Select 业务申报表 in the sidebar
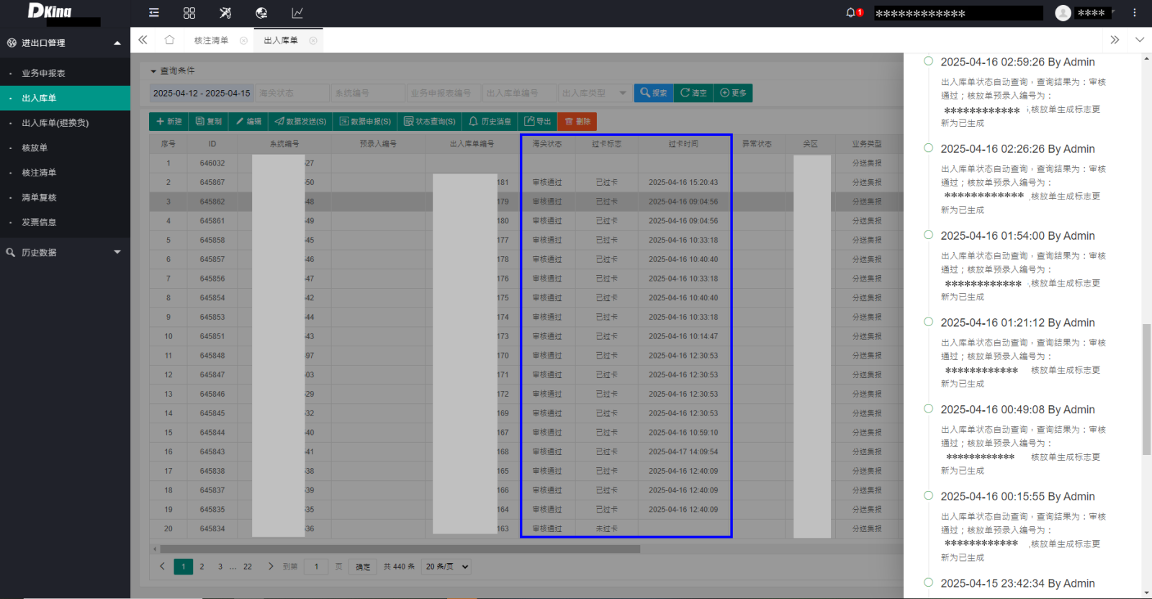 tap(43, 73)
